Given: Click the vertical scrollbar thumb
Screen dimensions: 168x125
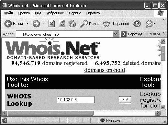Looking at the screenshot, I should (163, 53).
